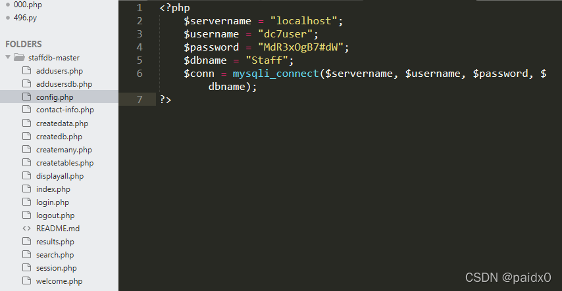Screen dimensions: 562x291
Task: Click the file icon beside index.php
Action: (26, 189)
